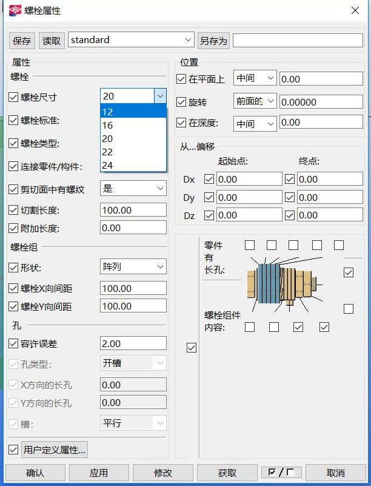The height and width of the screenshot is (486, 371).
Task: Open 剪切面中有螺纹 dropdown
Action: point(160,189)
